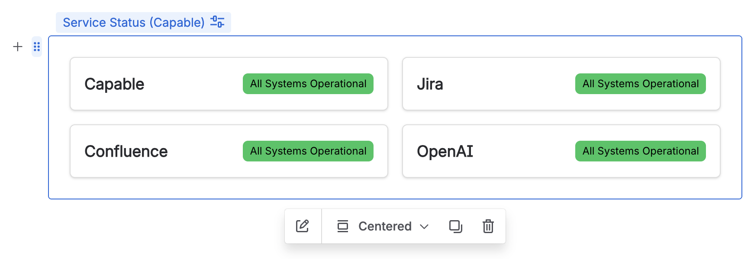Open the macro settings sliders icon
The width and height of the screenshot is (754, 259).
217,22
